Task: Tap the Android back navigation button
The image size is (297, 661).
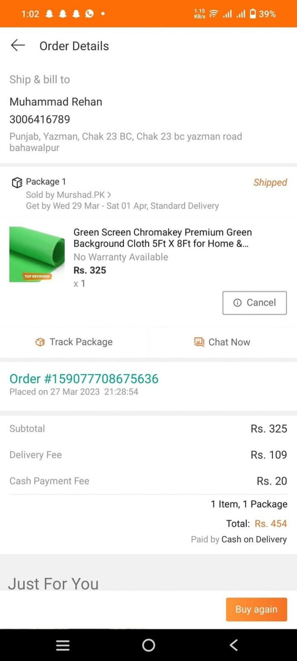Action: 233,646
